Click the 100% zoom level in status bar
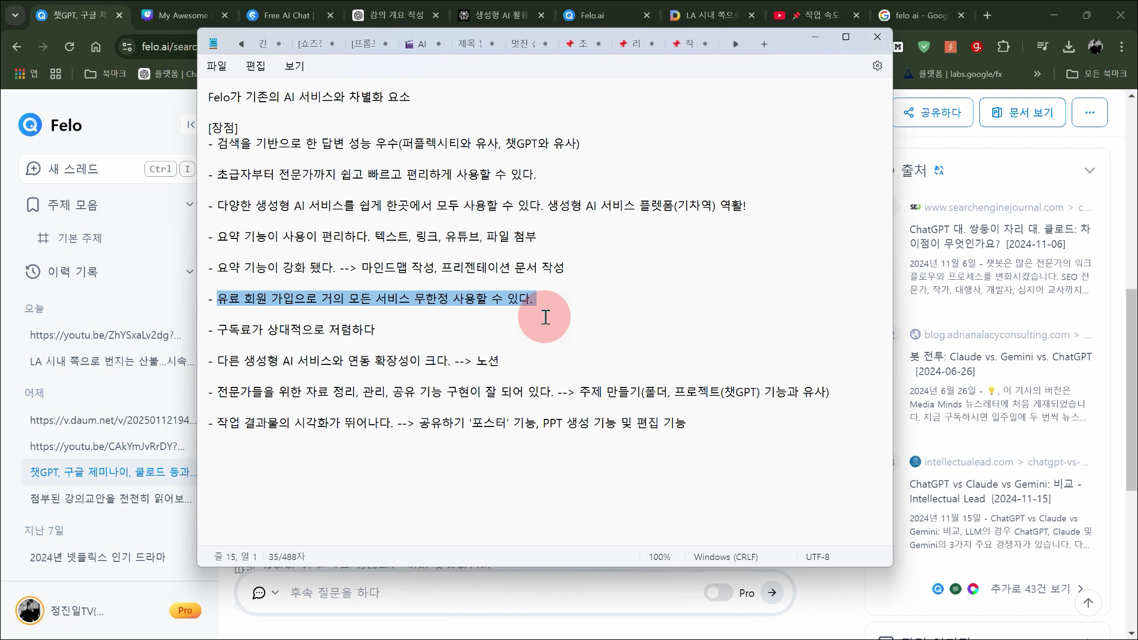 click(x=659, y=557)
